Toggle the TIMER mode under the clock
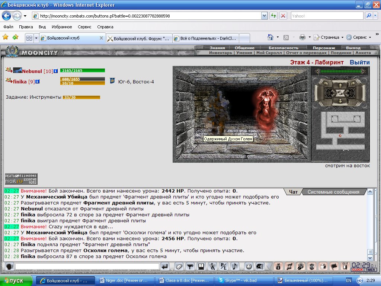Viewport: 381px width, 286px height. pyautogui.click(x=370, y=270)
